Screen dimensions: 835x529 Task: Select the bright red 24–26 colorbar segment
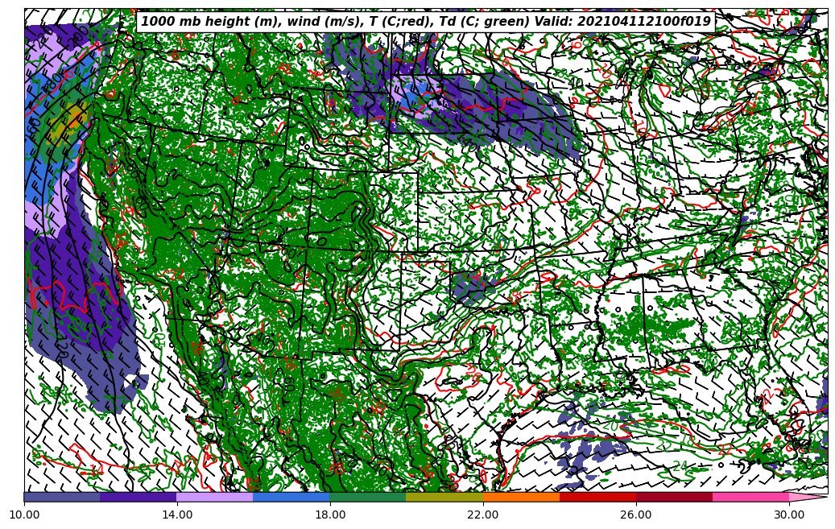pos(597,497)
